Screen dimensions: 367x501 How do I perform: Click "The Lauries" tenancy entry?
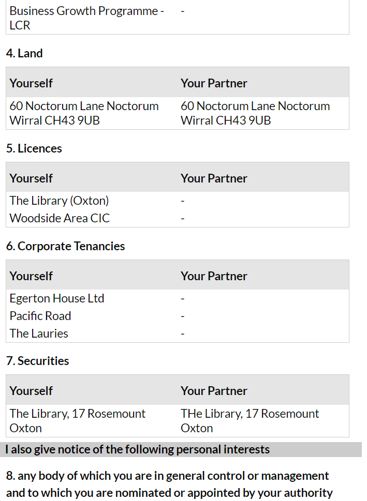pyautogui.click(x=39, y=333)
